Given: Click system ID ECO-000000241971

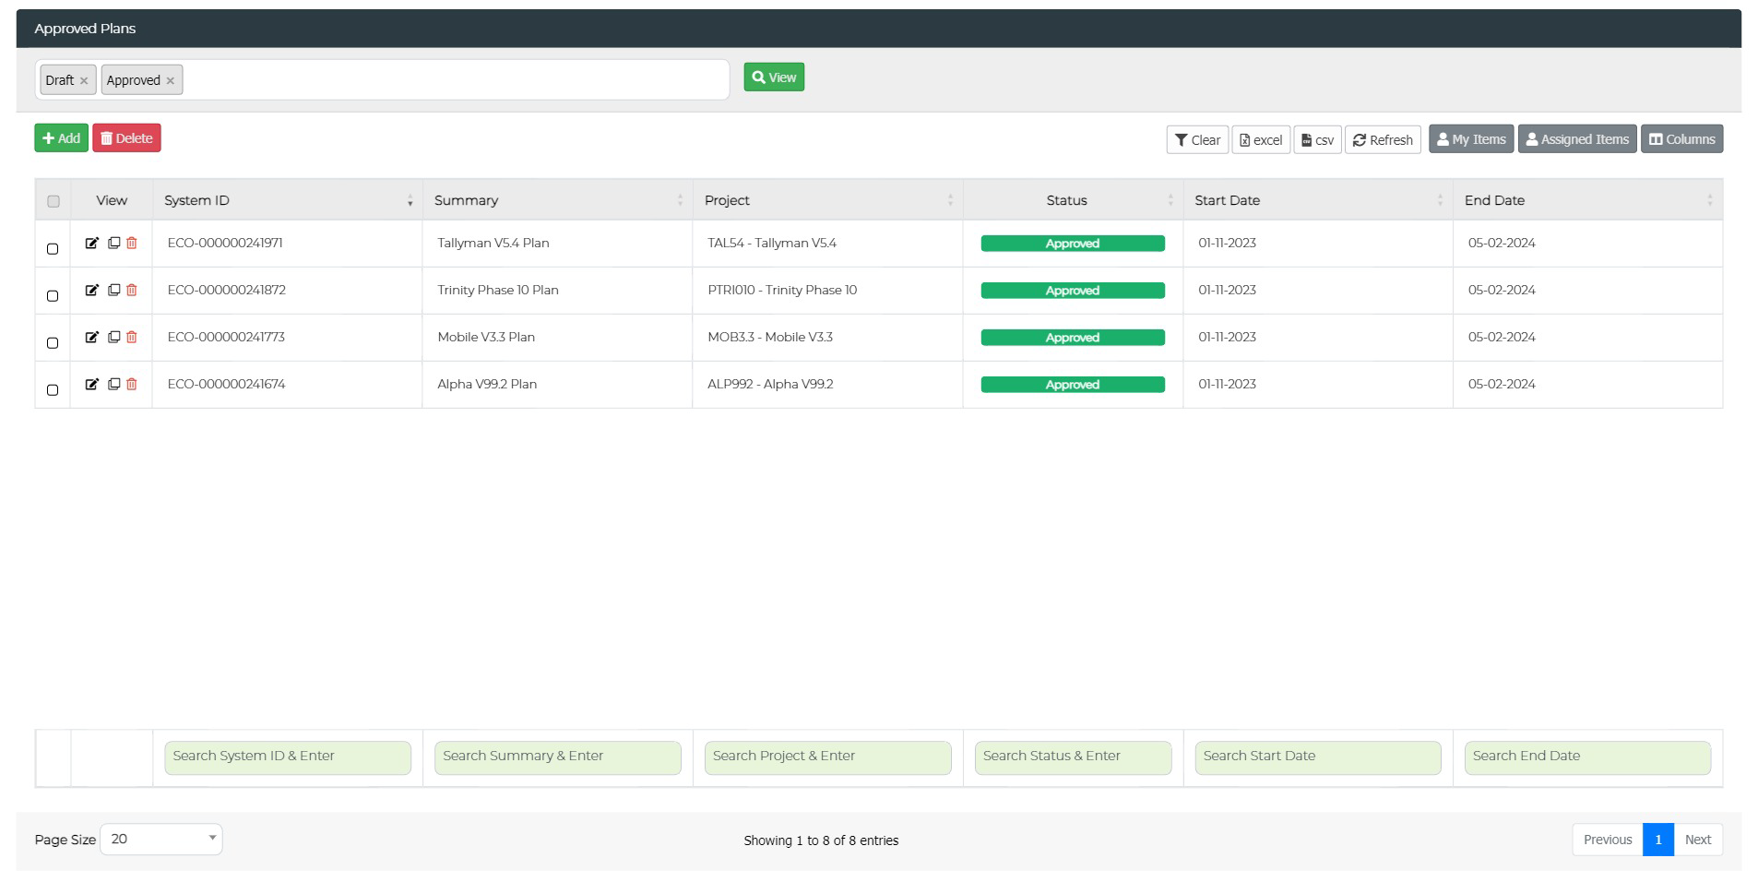Looking at the screenshot, I should pyautogui.click(x=225, y=243).
